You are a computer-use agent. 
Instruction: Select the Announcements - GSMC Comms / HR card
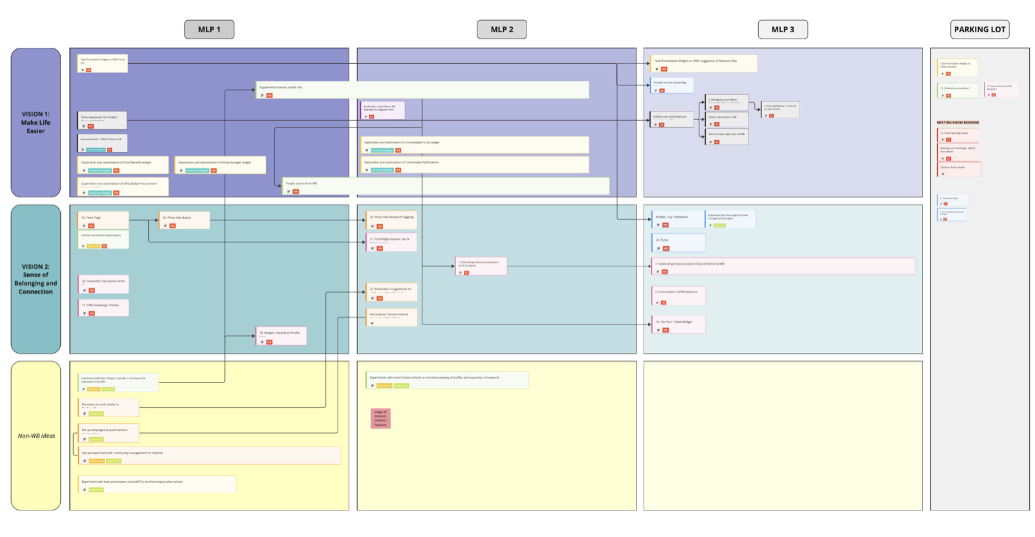point(102,143)
